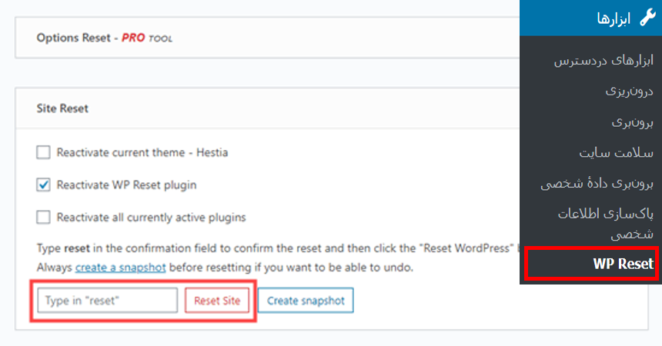Click the PRO TOOL label
662x346 pixels.
pyautogui.click(x=147, y=38)
